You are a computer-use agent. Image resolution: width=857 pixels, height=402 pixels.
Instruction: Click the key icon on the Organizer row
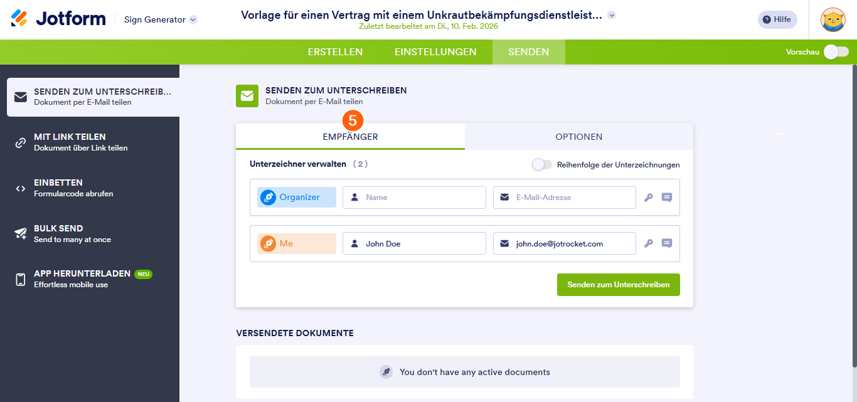(x=648, y=197)
